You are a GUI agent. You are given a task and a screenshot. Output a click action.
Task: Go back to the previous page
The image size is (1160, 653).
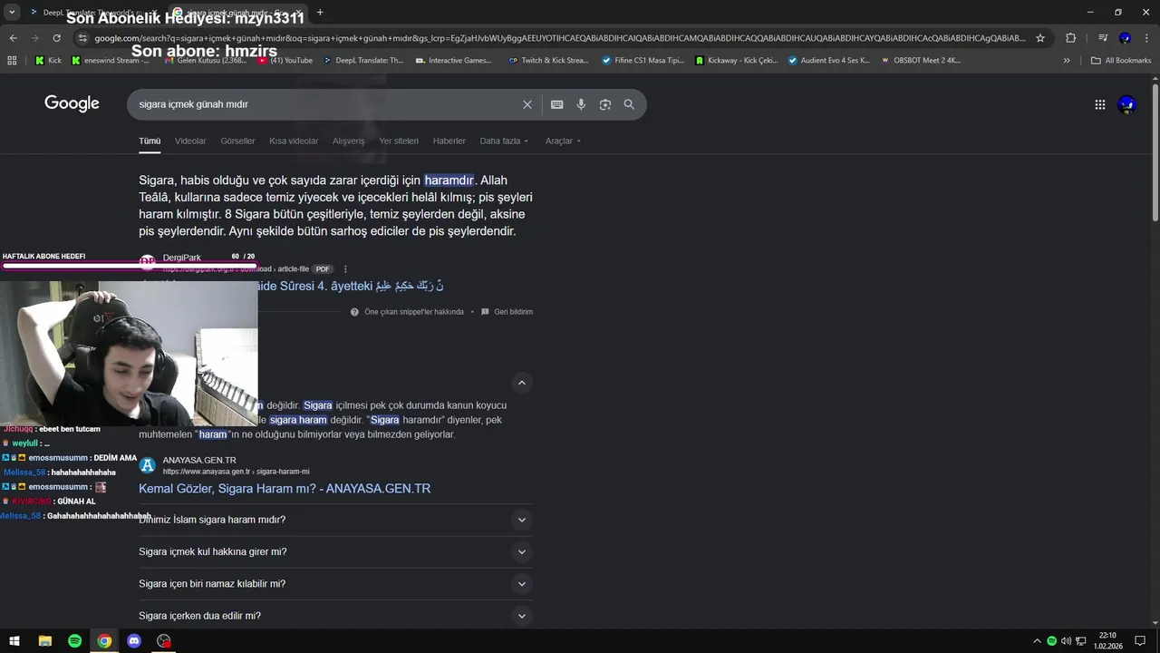tap(13, 38)
